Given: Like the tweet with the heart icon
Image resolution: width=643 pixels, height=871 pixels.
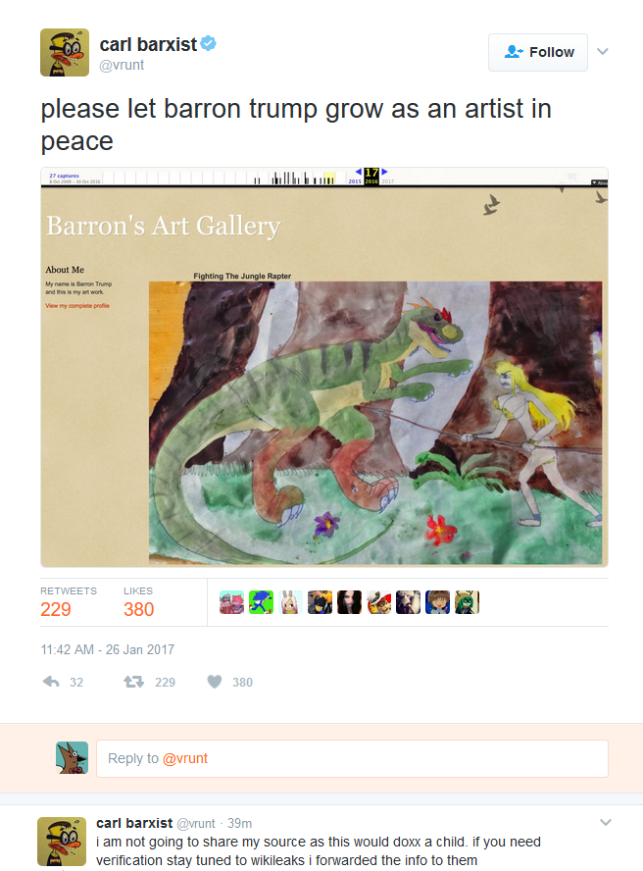Looking at the screenshot, I should [x=215, y=682].
